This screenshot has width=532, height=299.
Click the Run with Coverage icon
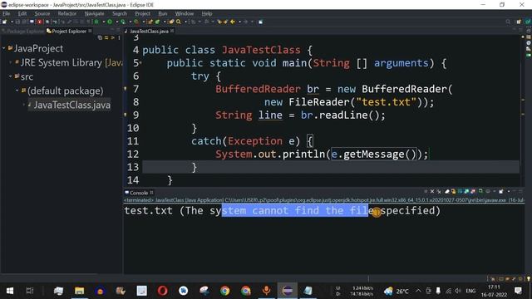[x=123, y=22]
